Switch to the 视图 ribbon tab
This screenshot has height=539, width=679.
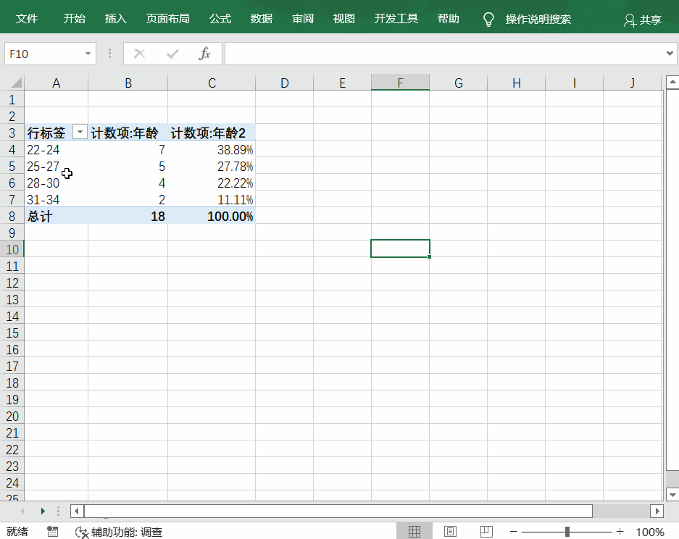(x=343, y=19)
